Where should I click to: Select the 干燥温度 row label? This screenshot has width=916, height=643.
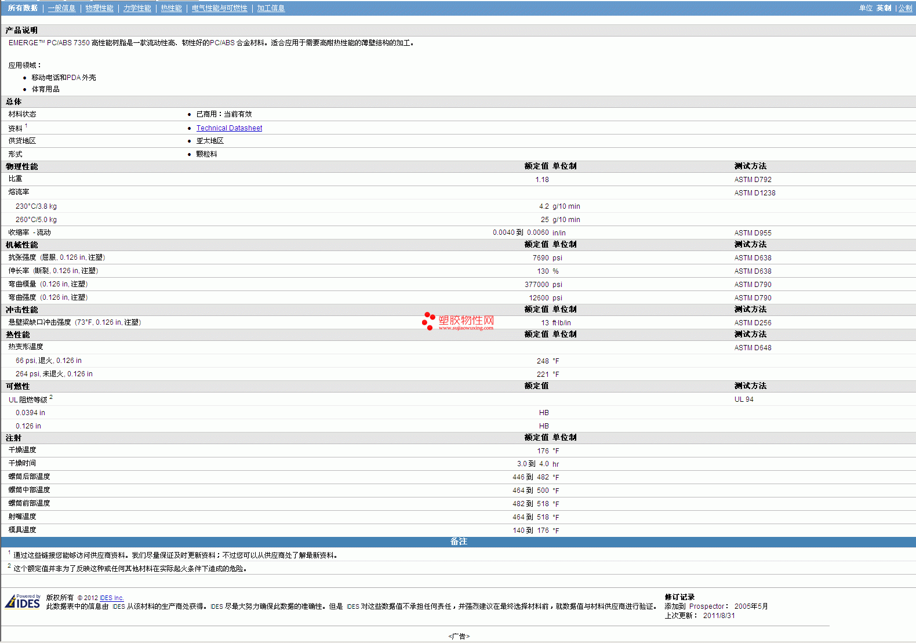pos(22,450)
